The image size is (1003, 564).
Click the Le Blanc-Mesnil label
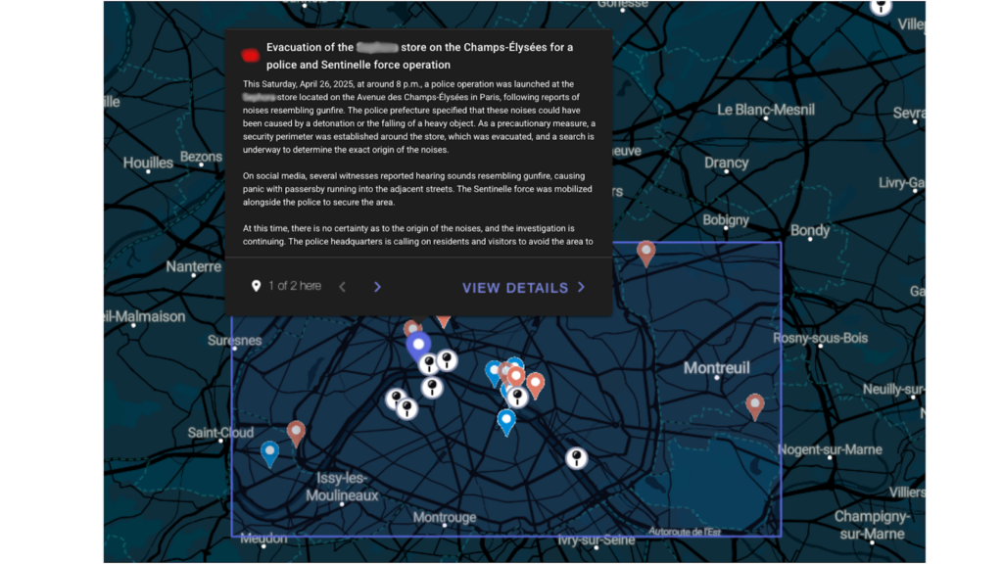tap(766, 110)
